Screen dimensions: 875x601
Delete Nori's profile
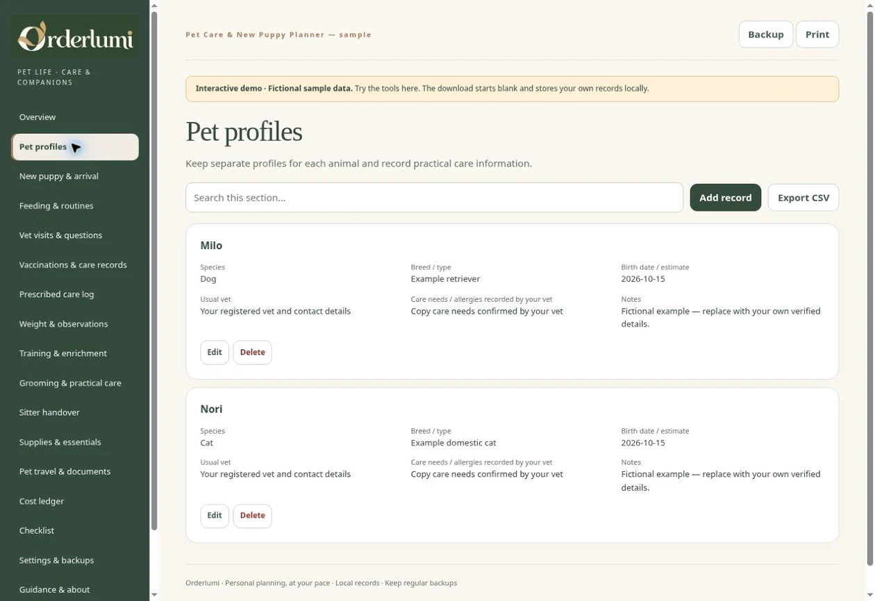click(252, 516)
